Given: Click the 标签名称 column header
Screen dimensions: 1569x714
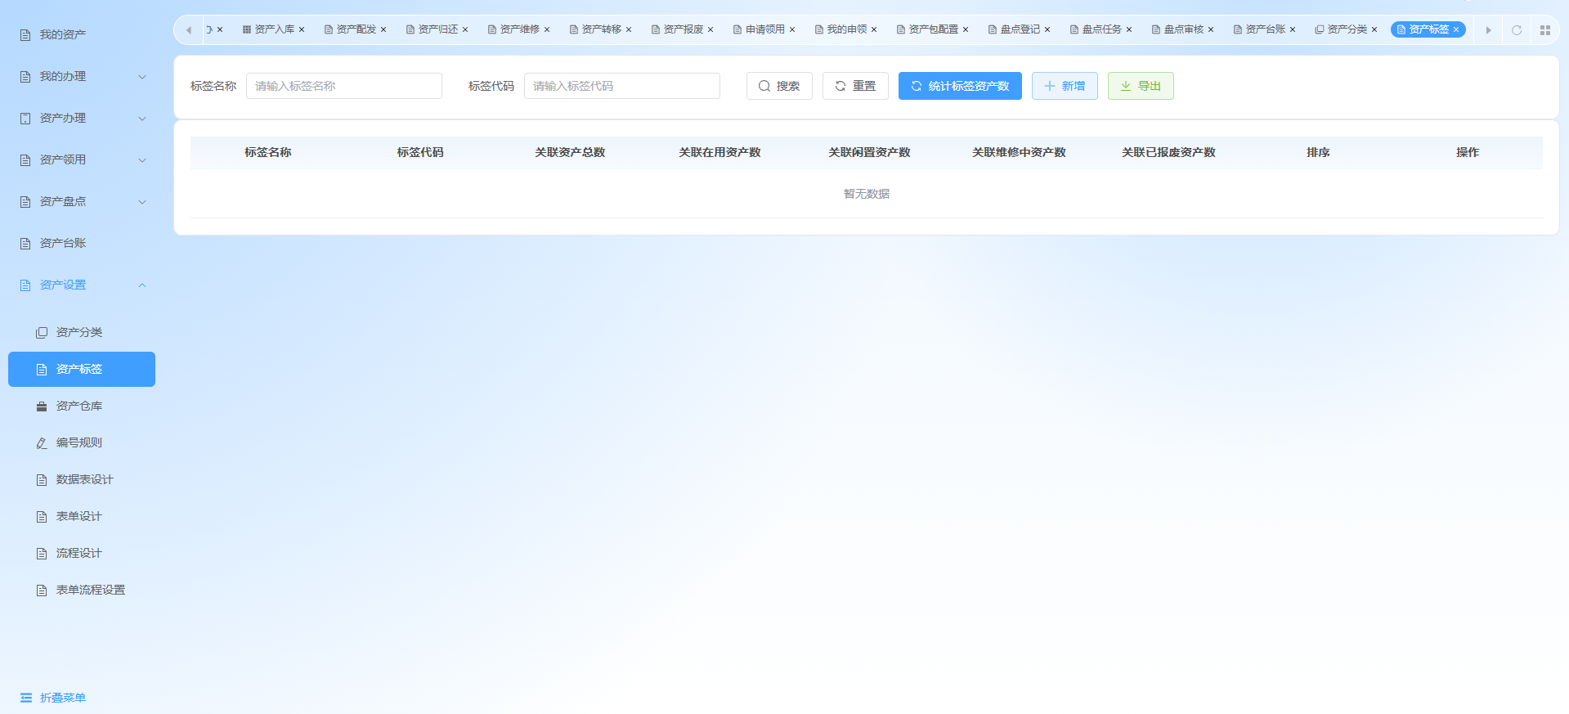Looking at the screenshot, I should tap(268, 152).
